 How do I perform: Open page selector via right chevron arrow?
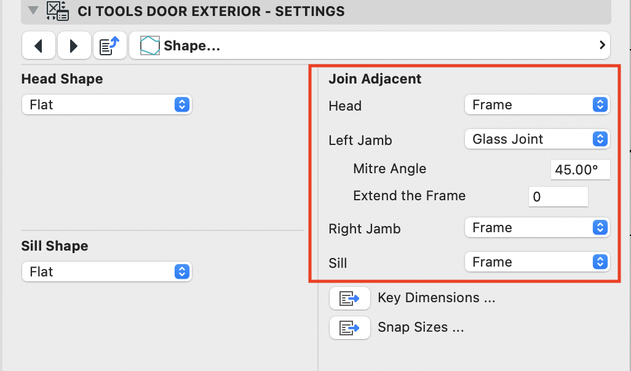(601, 45)
